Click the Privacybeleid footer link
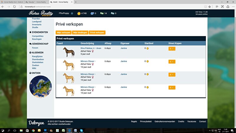 pyautogui.click(x=146, y=121)
